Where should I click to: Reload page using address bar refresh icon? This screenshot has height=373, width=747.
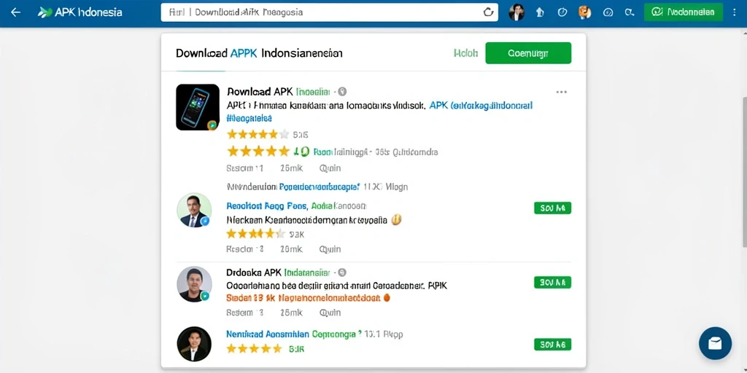tap(488, 12)
